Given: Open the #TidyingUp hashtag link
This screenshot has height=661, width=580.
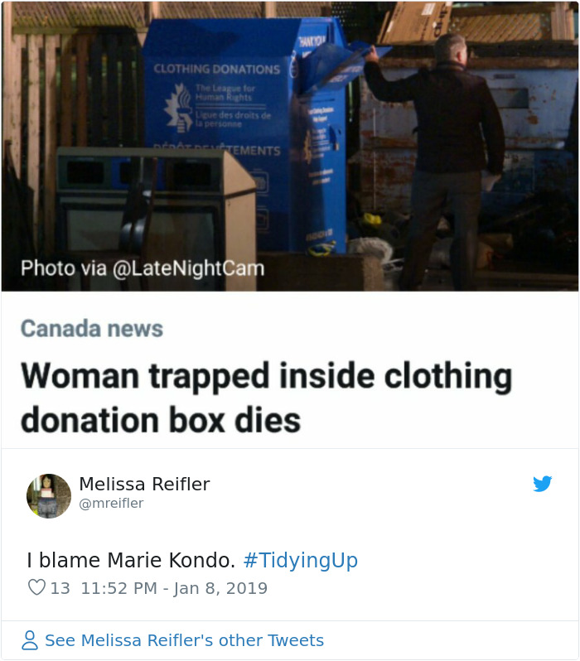Looking at the screenshot, I should [x=301, y=560].
